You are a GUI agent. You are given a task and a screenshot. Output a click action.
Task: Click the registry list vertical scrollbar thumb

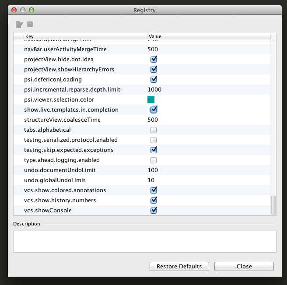coord(273,205)
